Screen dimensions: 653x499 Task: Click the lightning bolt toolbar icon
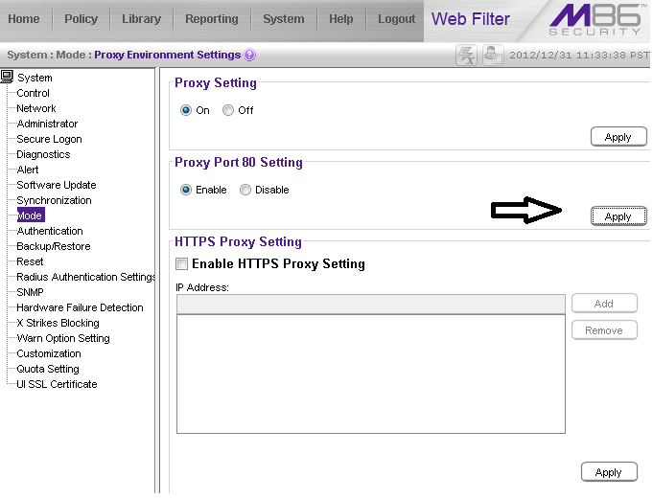point(467,56)
